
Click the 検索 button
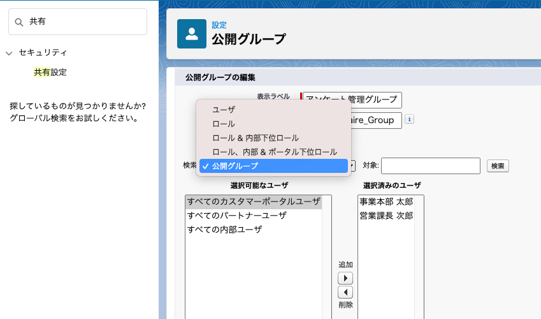(498, 166)
